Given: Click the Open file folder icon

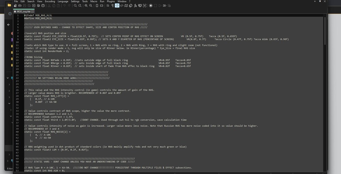Looking at the screenshot, I should click(x=20, y=6).
